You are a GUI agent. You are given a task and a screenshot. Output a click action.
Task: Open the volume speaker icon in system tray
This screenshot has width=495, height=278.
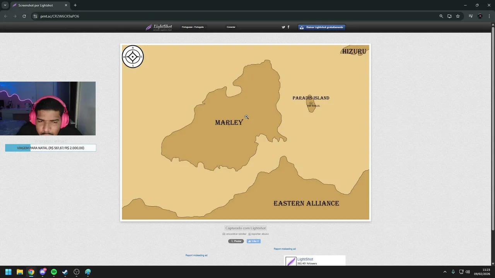468,272
